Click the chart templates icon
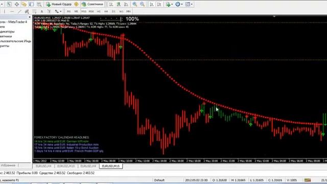327x184 pixels. (188, 4)
